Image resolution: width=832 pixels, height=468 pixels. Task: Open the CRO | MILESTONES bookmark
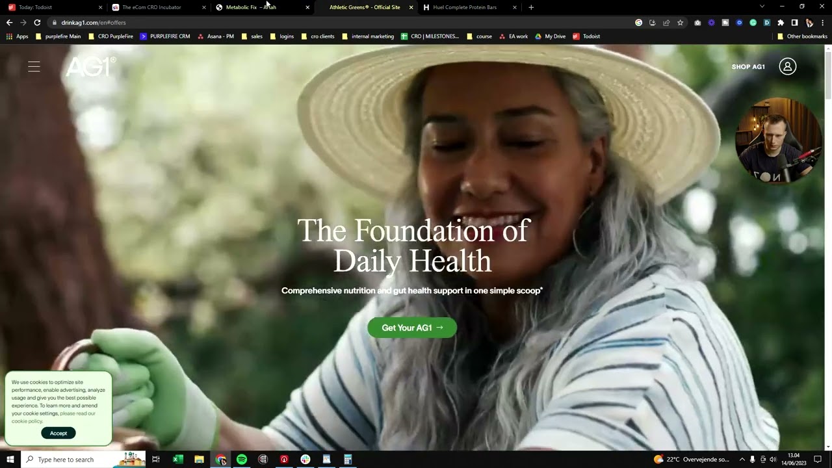click(x=430, y=36)
